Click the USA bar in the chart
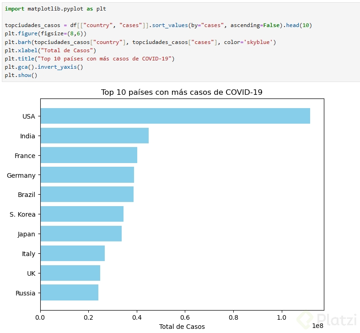 pos(175,116)
